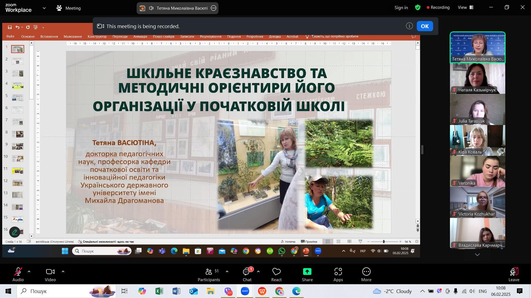Switch to normal view icon
The height and width of the screenshot is (298, 531).
point(328,242)
